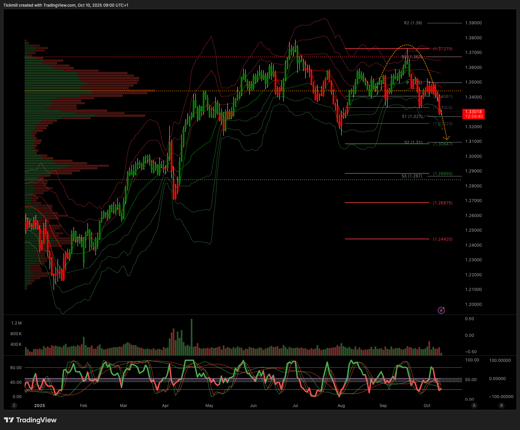Click the Z timezone button on time axis
The width and height of the screenshot is (520, 430).
[x=14, y=405]
